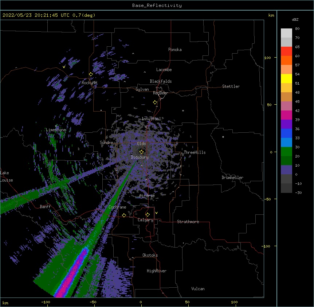Click the RedDeer city label
Viewport: 314px width, 307px height.
(161, 93)
